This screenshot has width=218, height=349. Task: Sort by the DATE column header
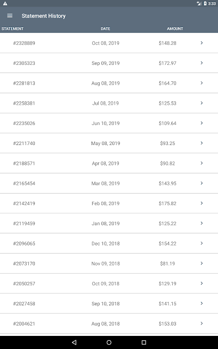coord(105,29)
